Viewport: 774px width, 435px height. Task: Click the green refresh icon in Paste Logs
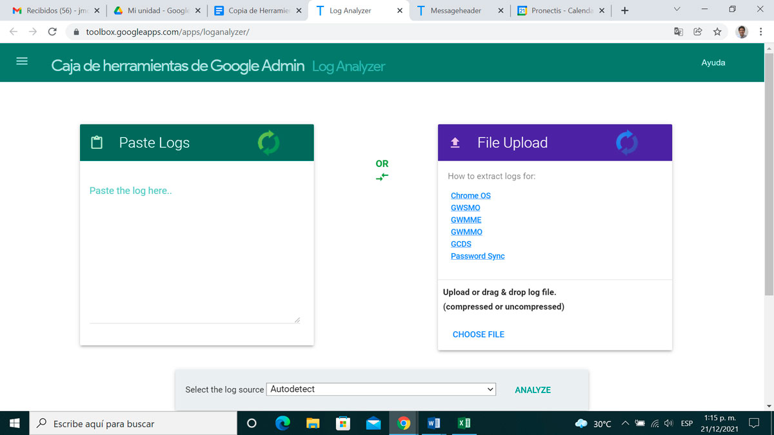coord(268,142)
